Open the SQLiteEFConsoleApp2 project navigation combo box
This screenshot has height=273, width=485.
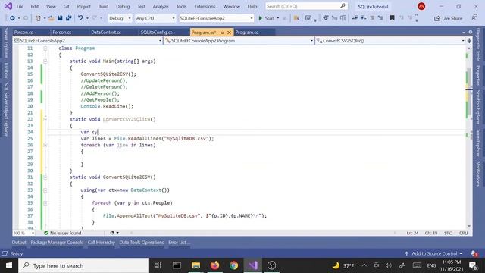(88, 40)
